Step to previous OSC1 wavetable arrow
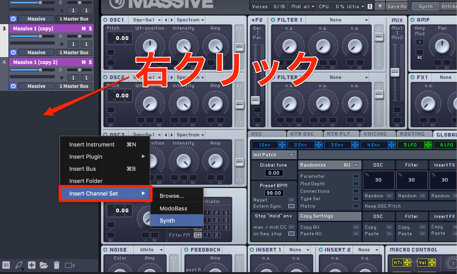This screenshot has width=457, height=274. (166, 20)
